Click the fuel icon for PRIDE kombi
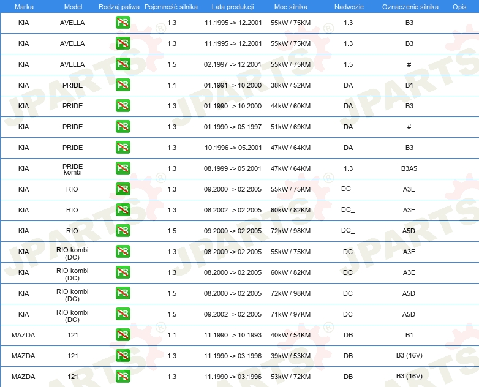The height and width of the screenshot is (387, 479). click(x=123, y=168)
